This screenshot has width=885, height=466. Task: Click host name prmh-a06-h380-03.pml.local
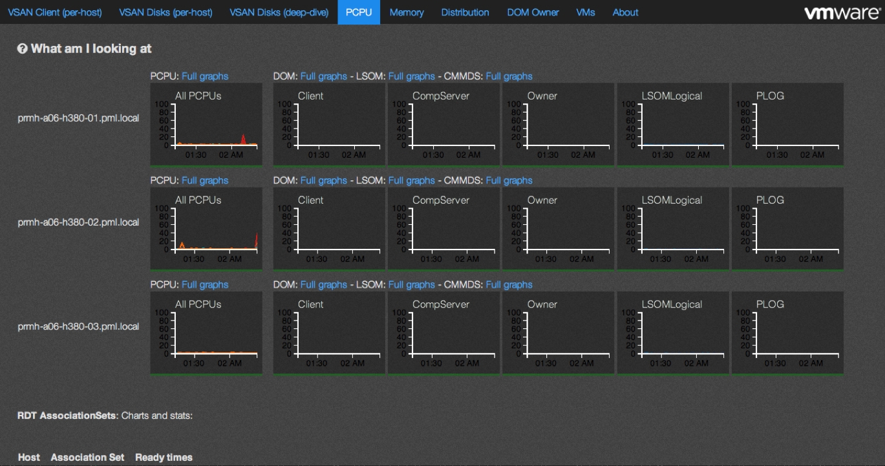pyautogui.click(x=78, y=326)
